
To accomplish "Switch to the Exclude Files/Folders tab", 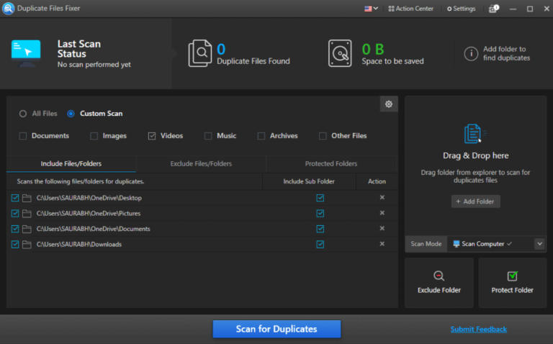I will tap(201, 164).
